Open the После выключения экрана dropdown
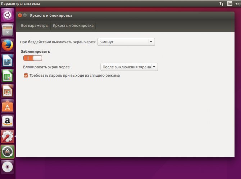This screenshot has width=241, height=179. 129,67
